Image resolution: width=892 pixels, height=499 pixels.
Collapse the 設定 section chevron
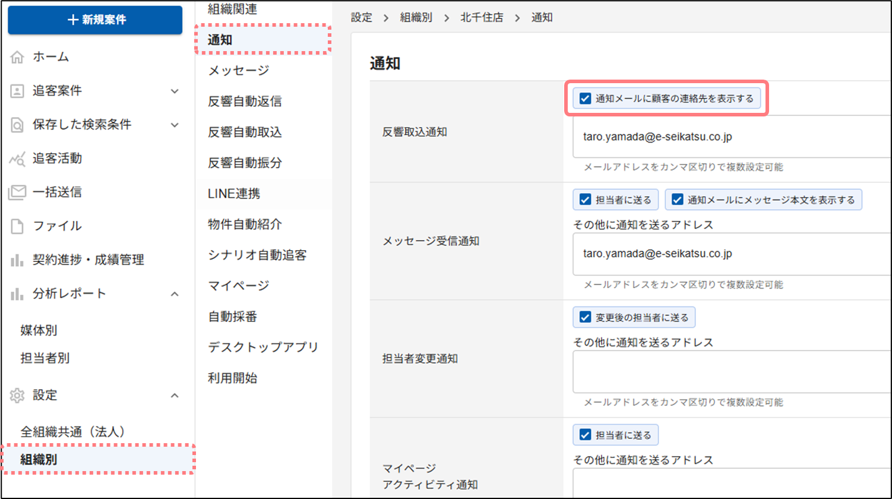[x=175, y=395]
